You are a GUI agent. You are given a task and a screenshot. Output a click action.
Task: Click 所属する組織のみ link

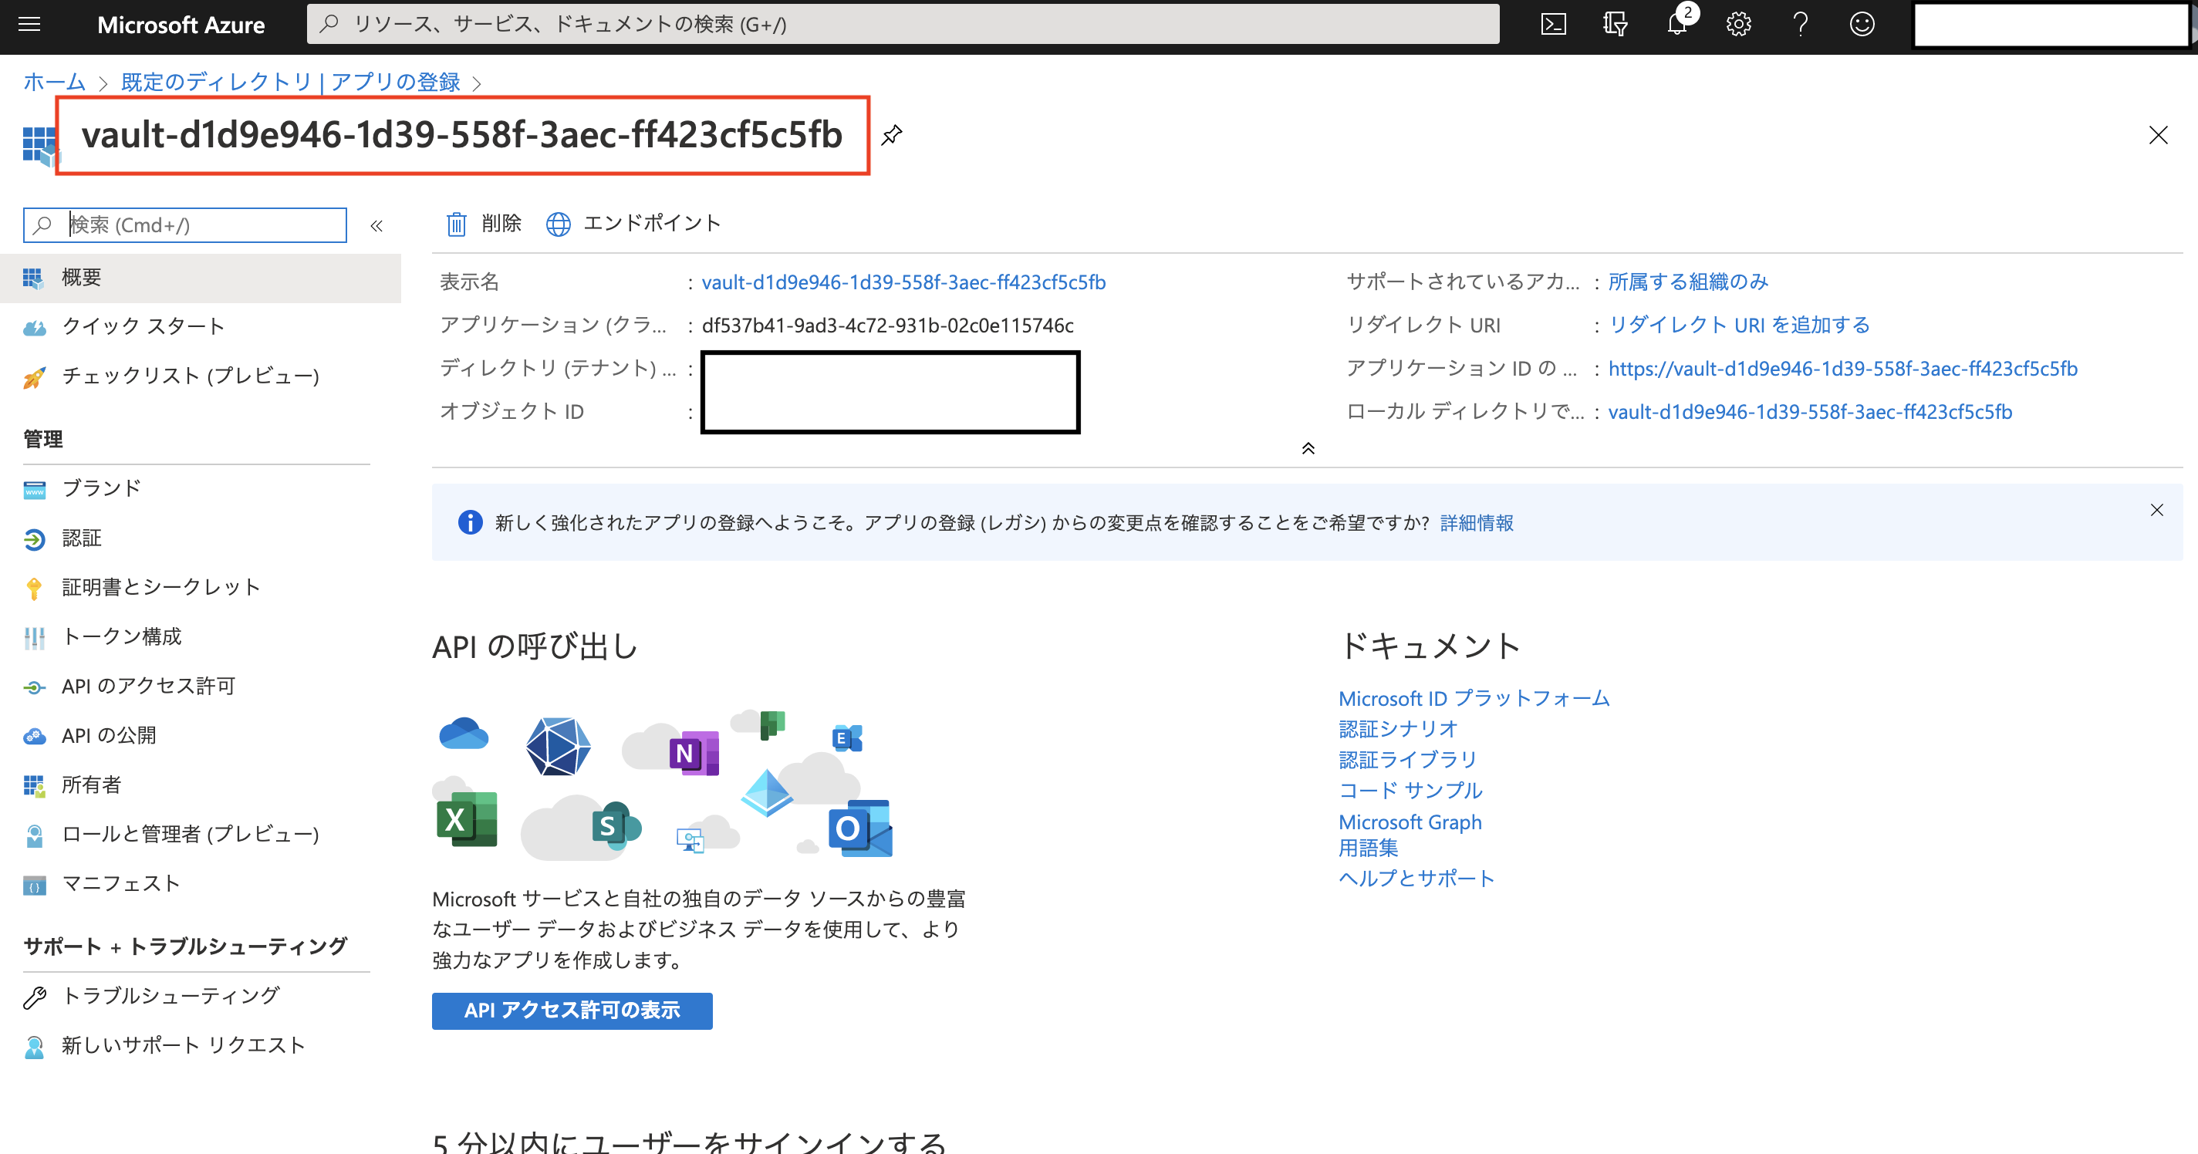(1688, 282)
